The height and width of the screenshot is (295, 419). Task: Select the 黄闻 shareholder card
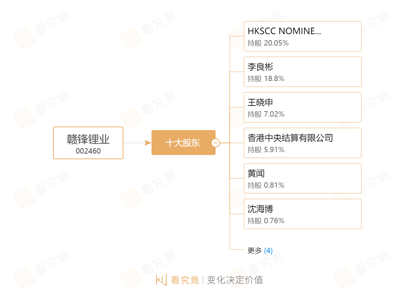[302, 178]
